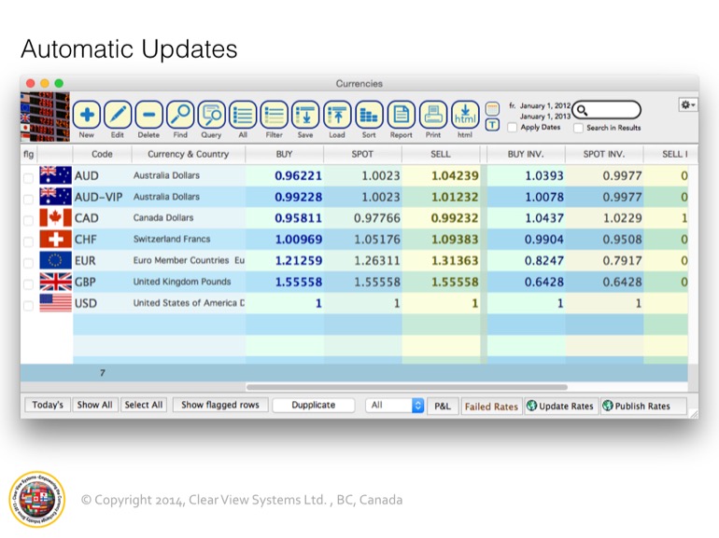Viewport: 719px width, 538px height.
Task: Click the January 1, 2013 end date
Action: tap(544, 117)
